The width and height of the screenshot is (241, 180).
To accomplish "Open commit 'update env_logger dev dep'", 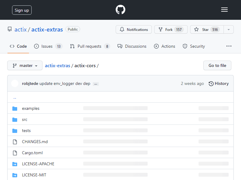I will (65, 84).
